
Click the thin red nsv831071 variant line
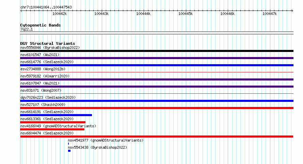[157, 94]
